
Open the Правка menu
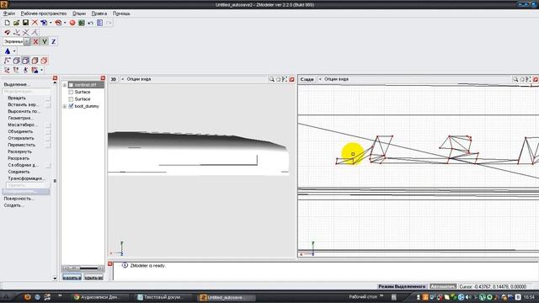tap(99, 13)
